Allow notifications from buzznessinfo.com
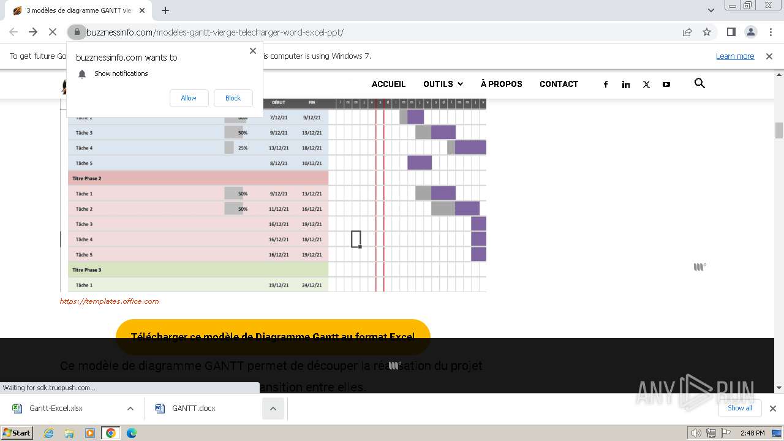The image size is (784, 441). pyautogui.click(x=189, y=98)
